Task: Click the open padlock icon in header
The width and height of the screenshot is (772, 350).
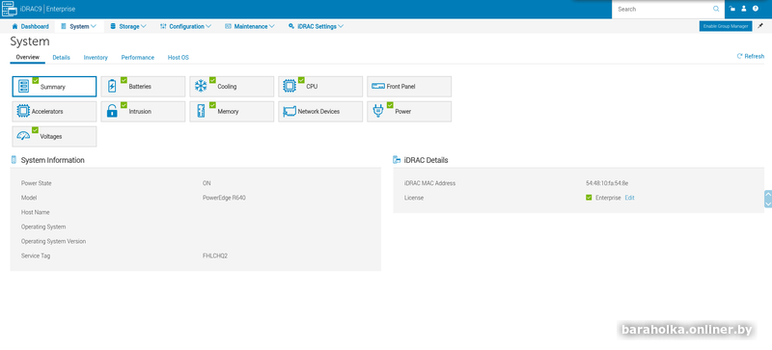Action: click(x=732, y=9)
